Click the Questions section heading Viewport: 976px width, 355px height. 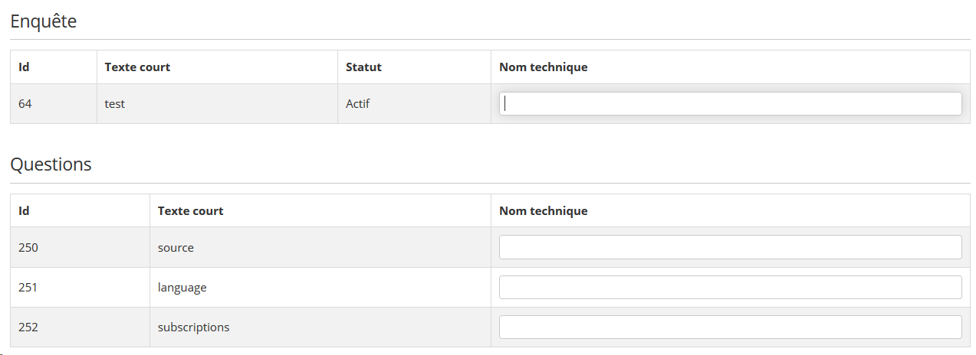pos(51,164)
